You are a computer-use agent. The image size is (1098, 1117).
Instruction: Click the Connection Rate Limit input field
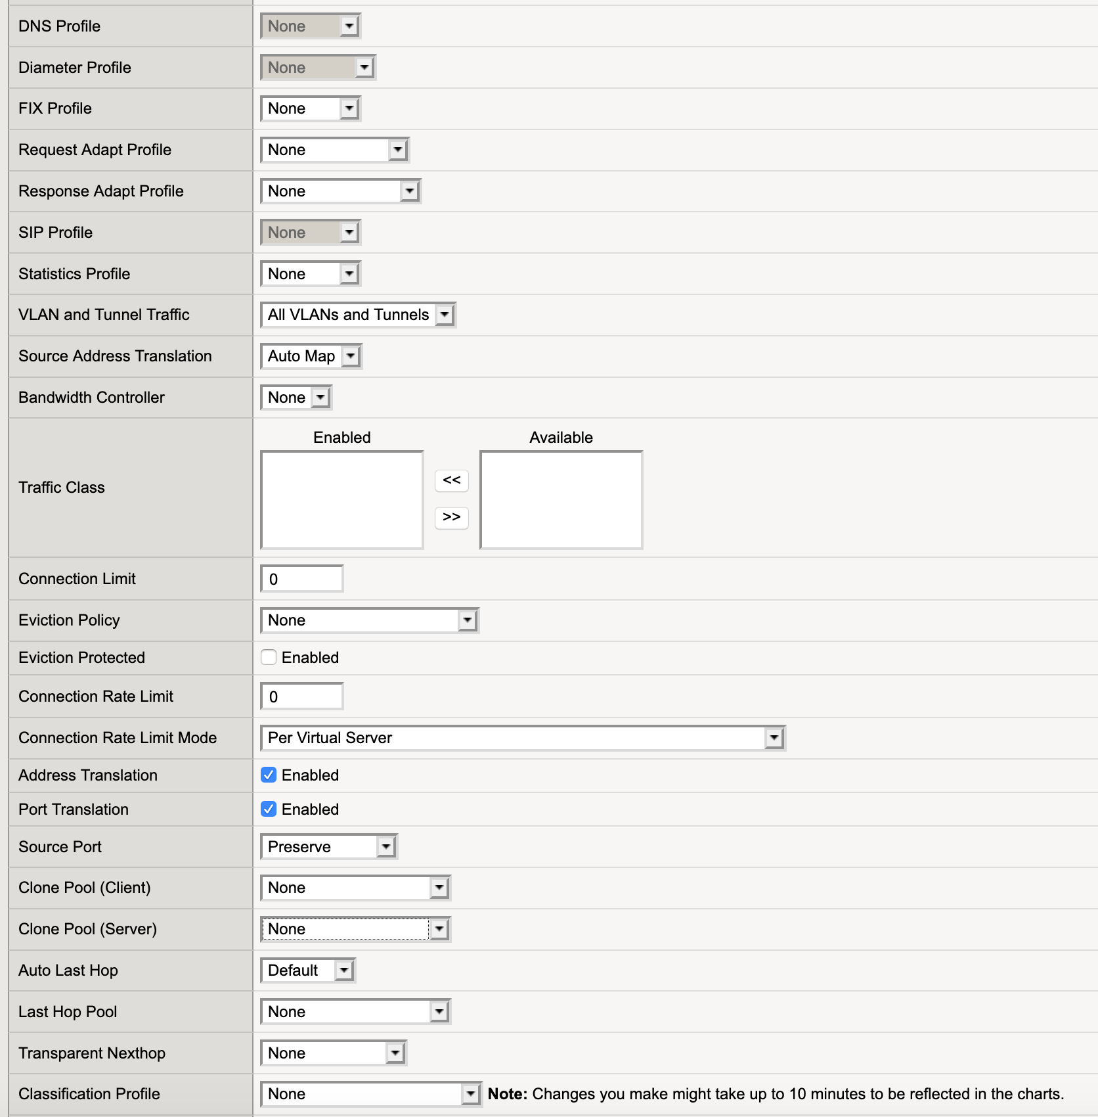[x=302, y=696]
